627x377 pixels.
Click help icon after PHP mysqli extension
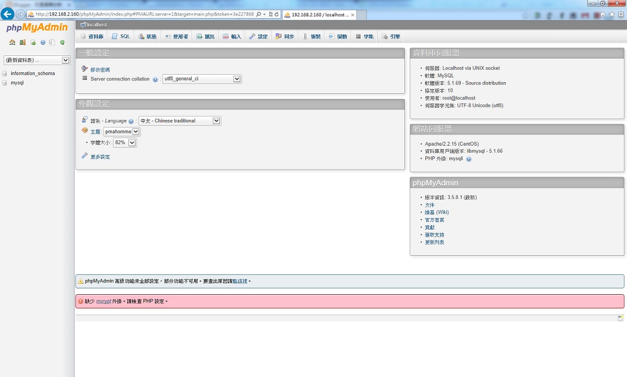click(469, 159)
